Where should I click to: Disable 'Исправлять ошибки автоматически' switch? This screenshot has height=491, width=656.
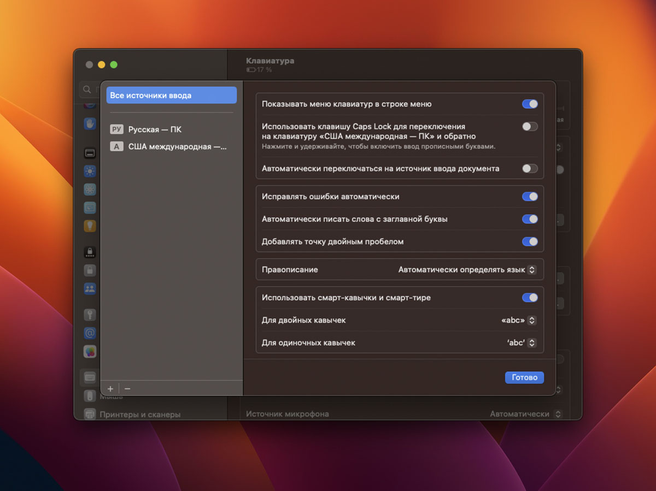click(529, 197)
